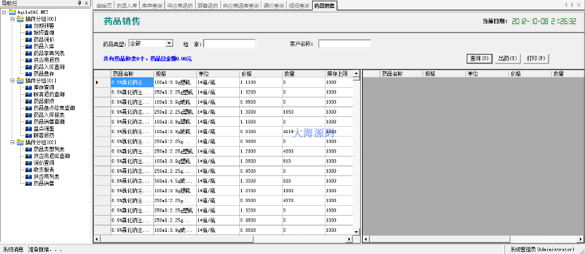Open the 药品类型 dropdown
The width and height of the screenshot is (585, 254).
point(170,44)
